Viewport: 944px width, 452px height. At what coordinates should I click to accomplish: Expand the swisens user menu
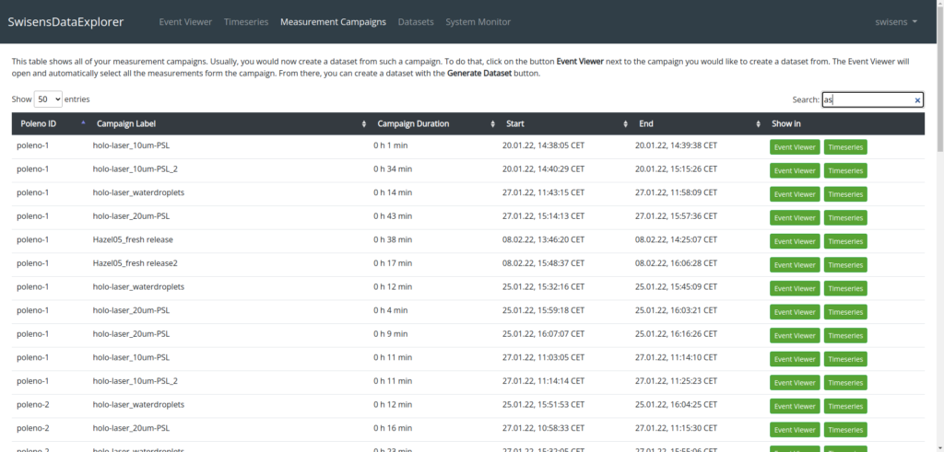coord(895,21)
